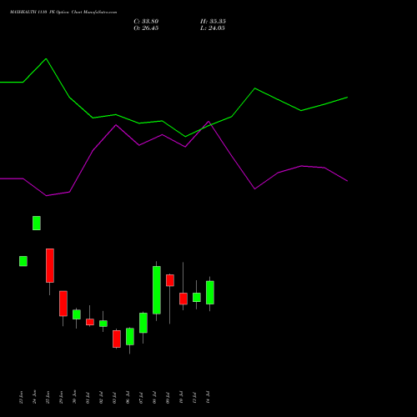Select the 08 Jul date label
This screenshot has height=417, width=417.
coord(154,397)
